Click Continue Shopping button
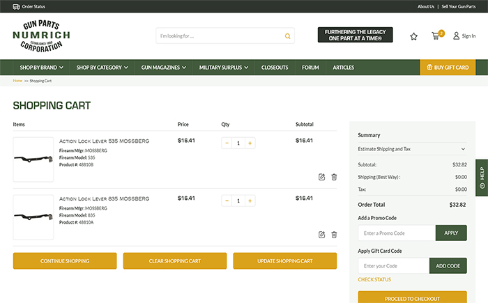This screenshot has width=488, height=303. coord(65,261)
